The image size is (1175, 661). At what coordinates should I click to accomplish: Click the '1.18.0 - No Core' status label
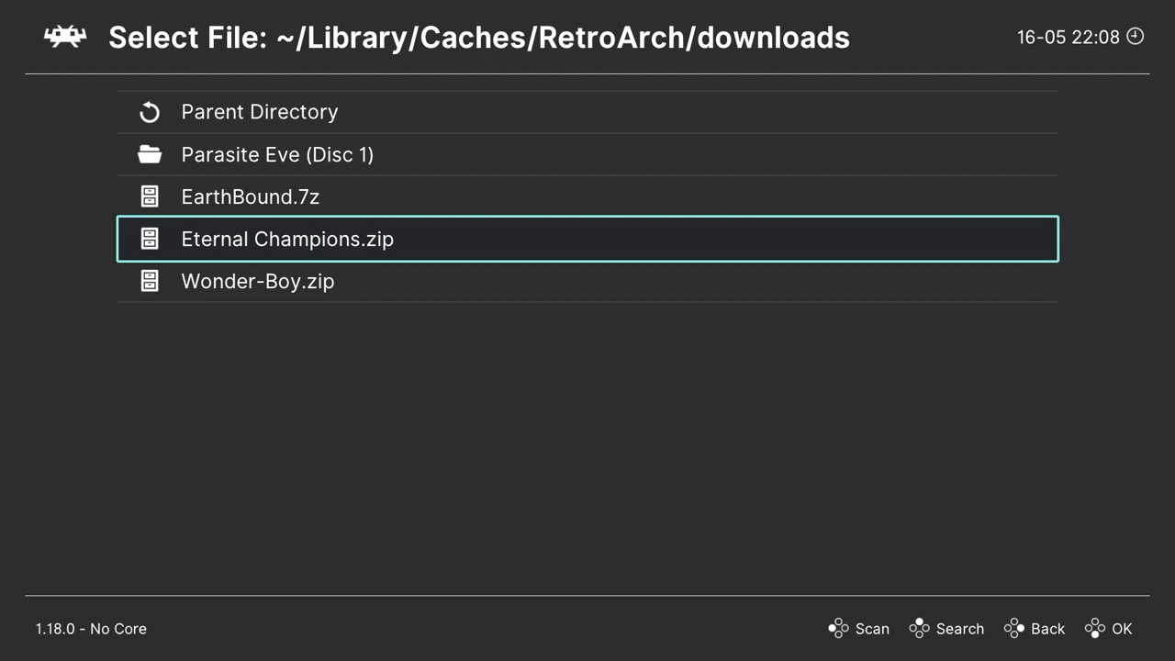[x=91, y=629]
